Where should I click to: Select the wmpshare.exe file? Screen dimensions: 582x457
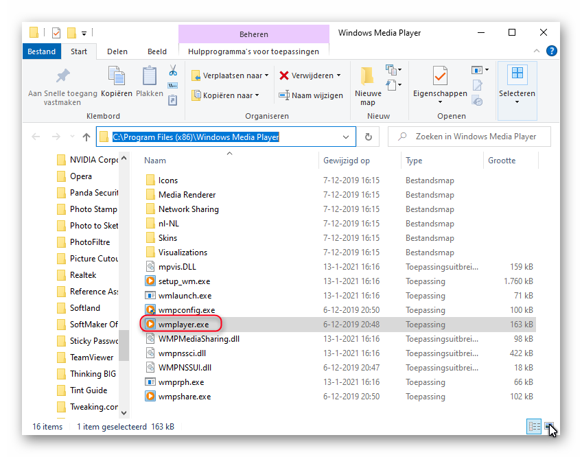tap(185, 397)
